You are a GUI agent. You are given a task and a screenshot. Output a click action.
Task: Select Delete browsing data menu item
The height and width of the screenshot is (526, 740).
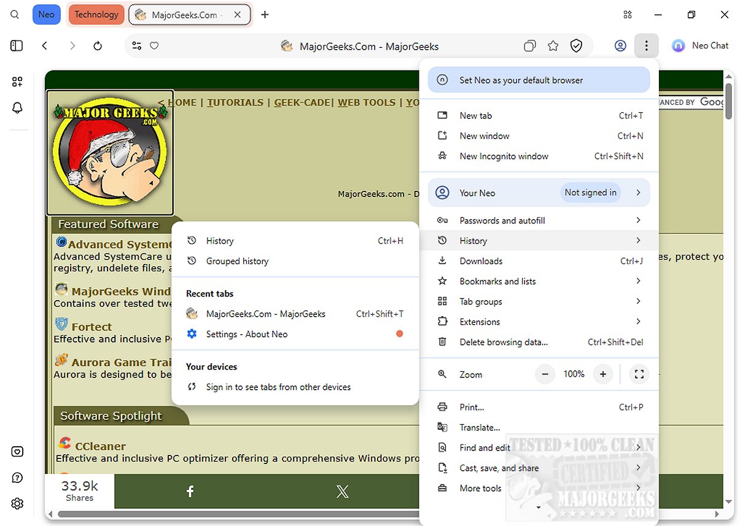[539, 342]
